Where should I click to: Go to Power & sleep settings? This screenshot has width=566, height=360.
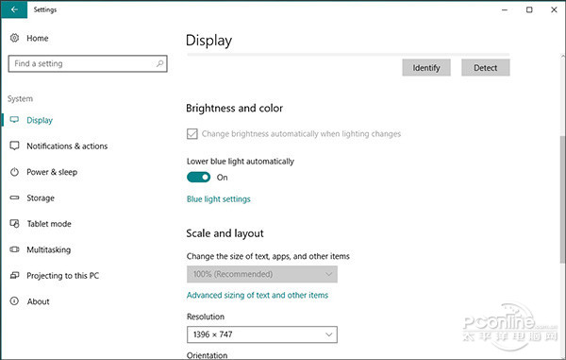pyautogui.click(x=52, y=172)
